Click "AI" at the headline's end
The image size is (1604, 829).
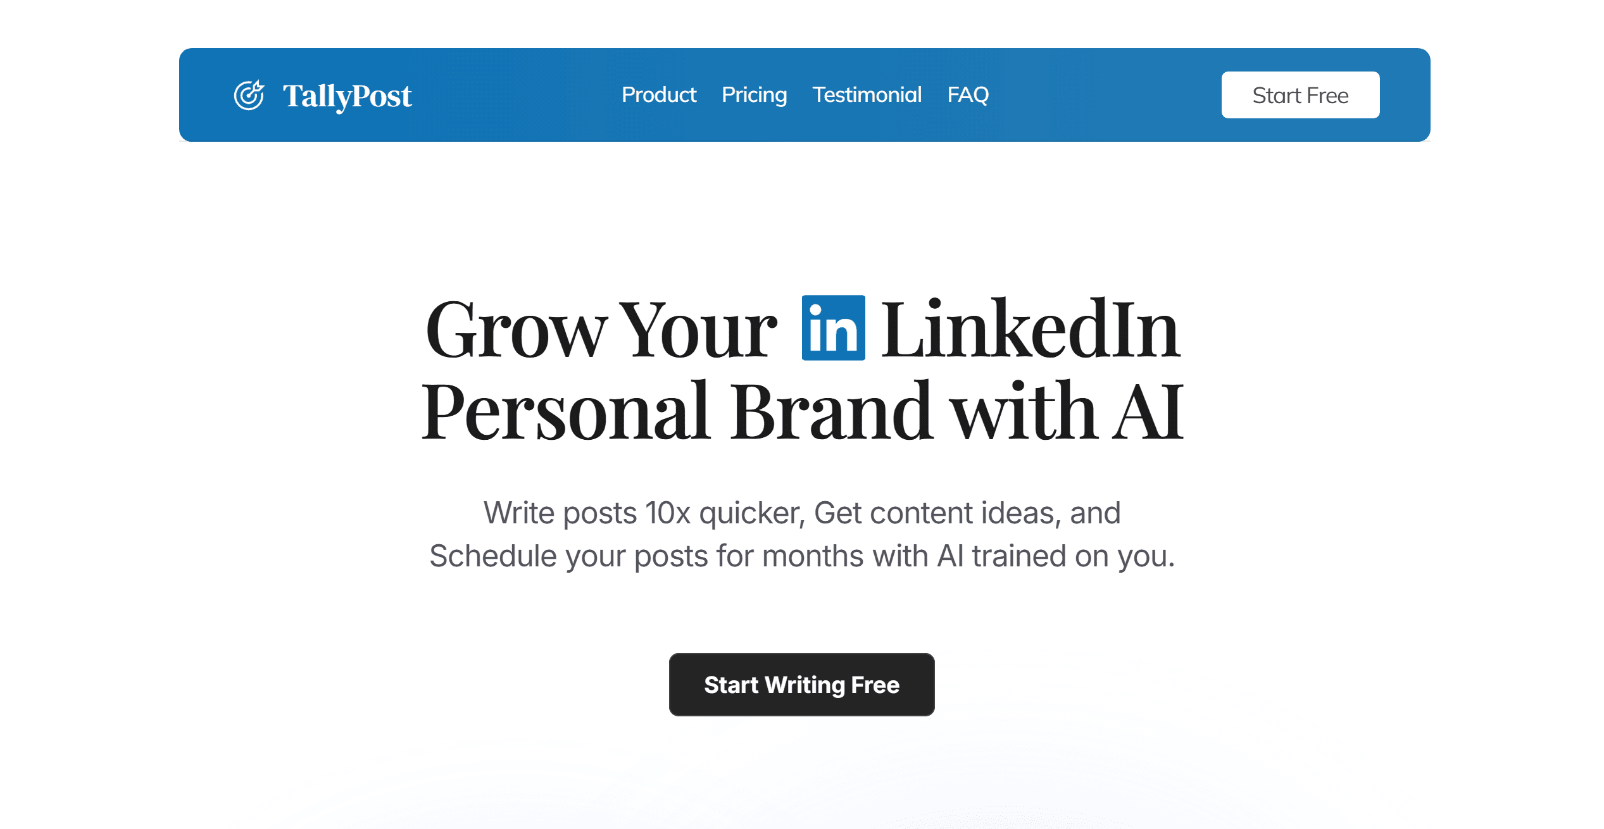(x=1148, y=411)
